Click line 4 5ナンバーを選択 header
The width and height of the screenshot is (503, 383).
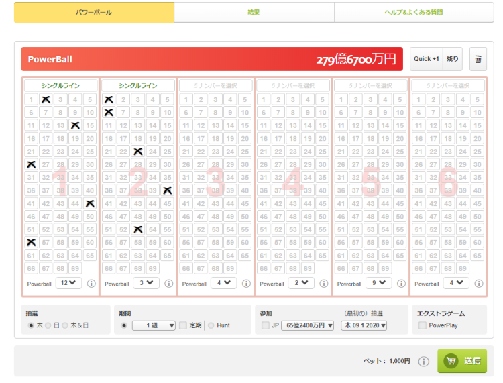coord(293,86)
